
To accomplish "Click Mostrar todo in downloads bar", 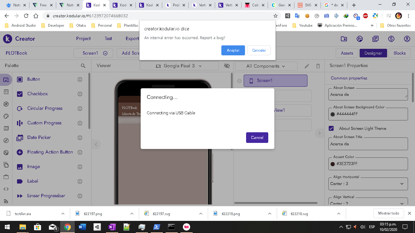I will 389,213.
